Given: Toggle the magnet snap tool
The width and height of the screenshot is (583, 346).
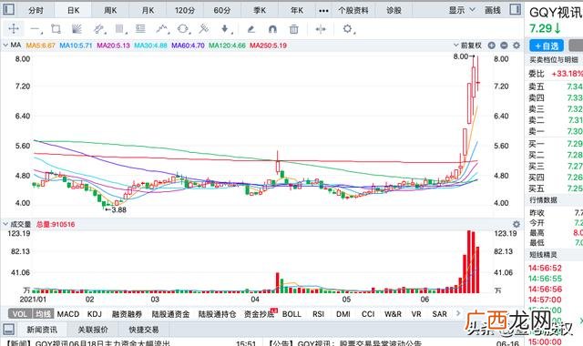Looking at the screenshot, I should point(272,28).
